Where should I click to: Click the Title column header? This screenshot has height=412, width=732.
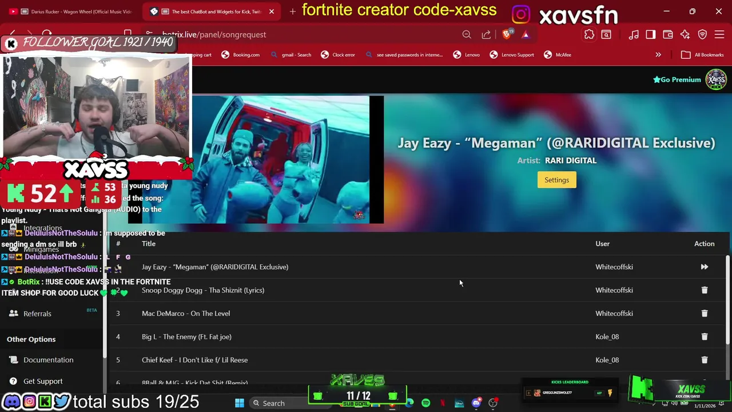coord(149,244)
